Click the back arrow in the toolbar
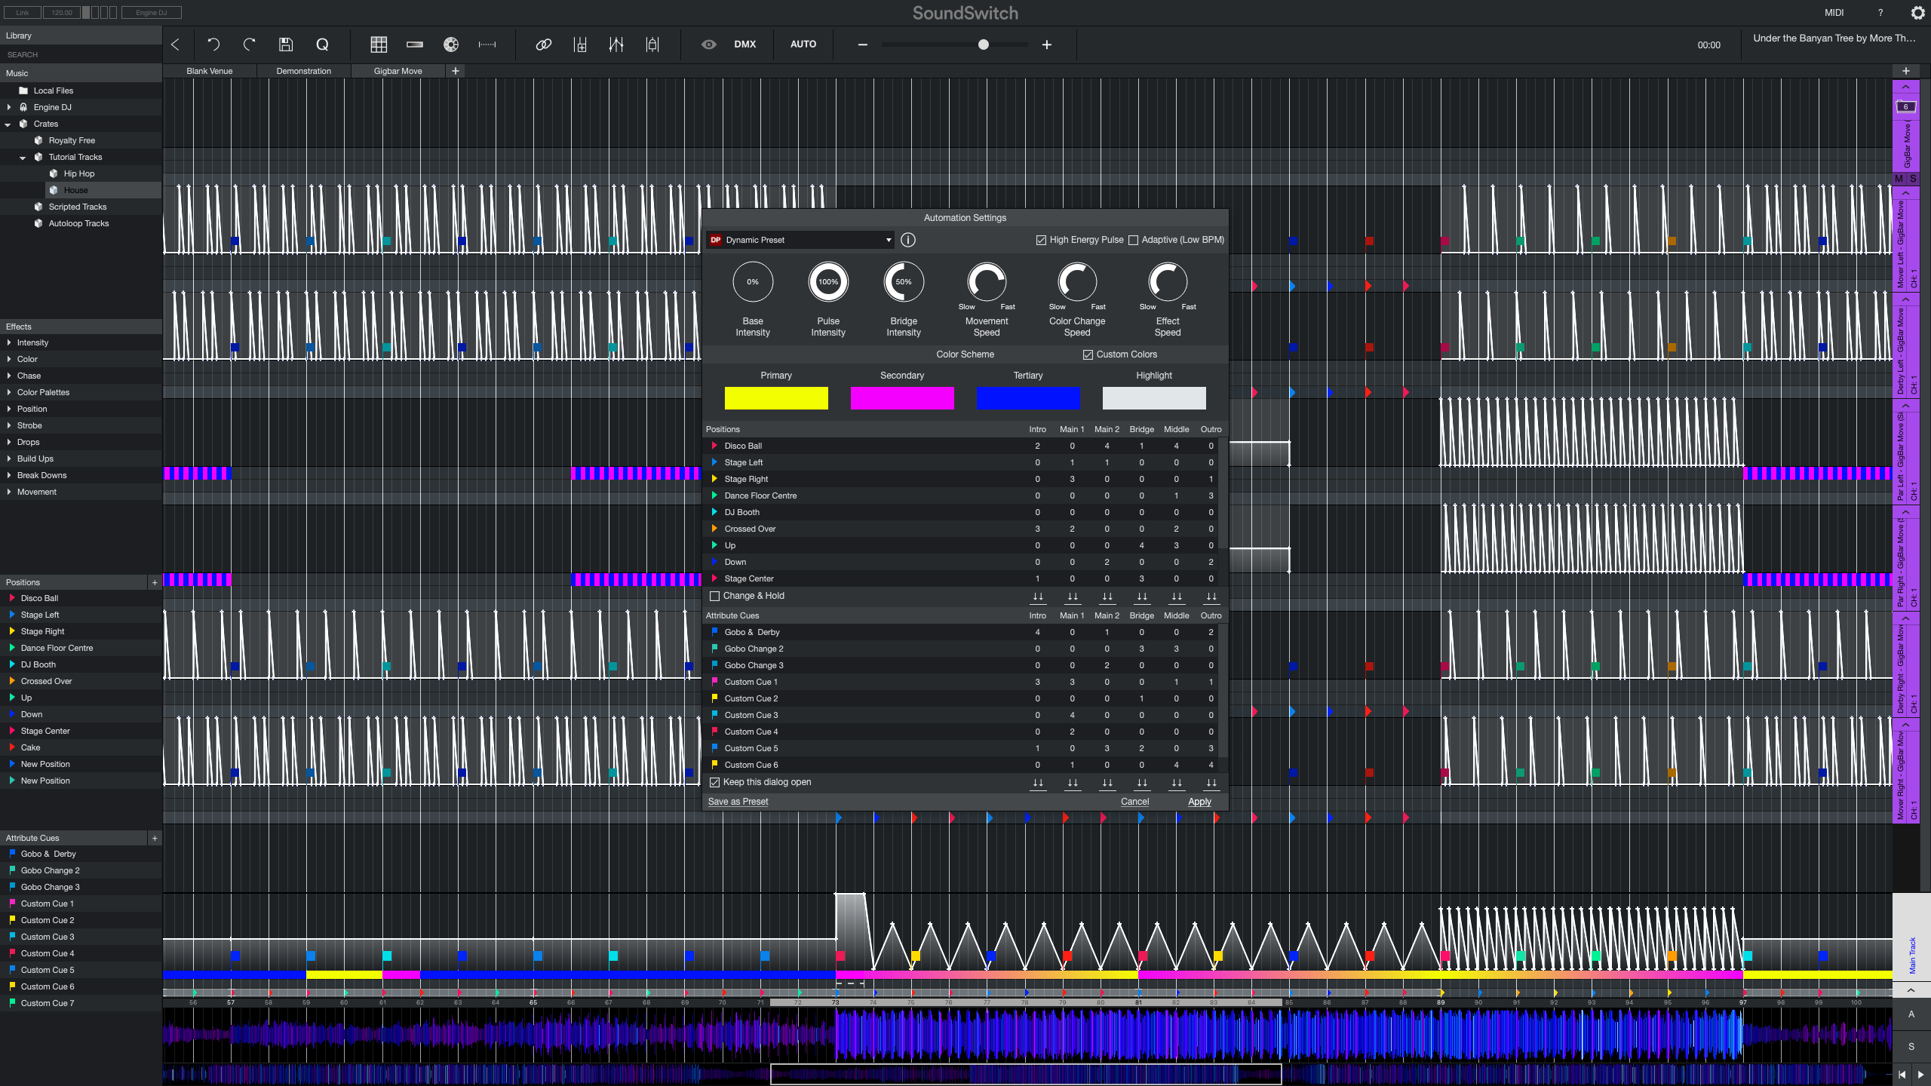This screenshot has width=1931, height=1086. click(x=175, y=44)
